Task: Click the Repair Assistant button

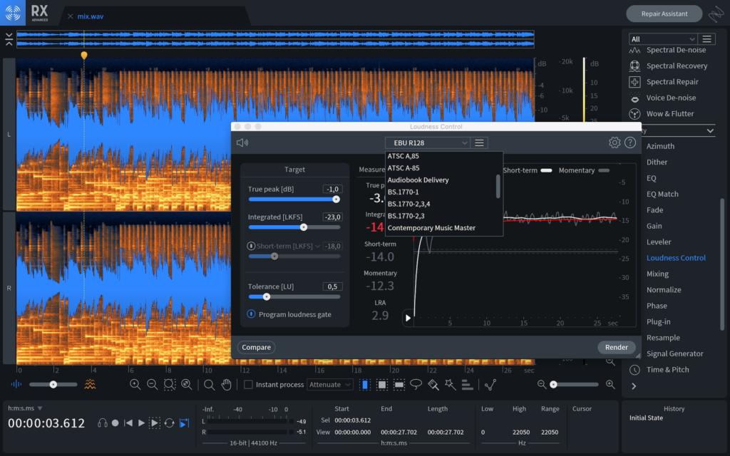Action: point(664,14)
